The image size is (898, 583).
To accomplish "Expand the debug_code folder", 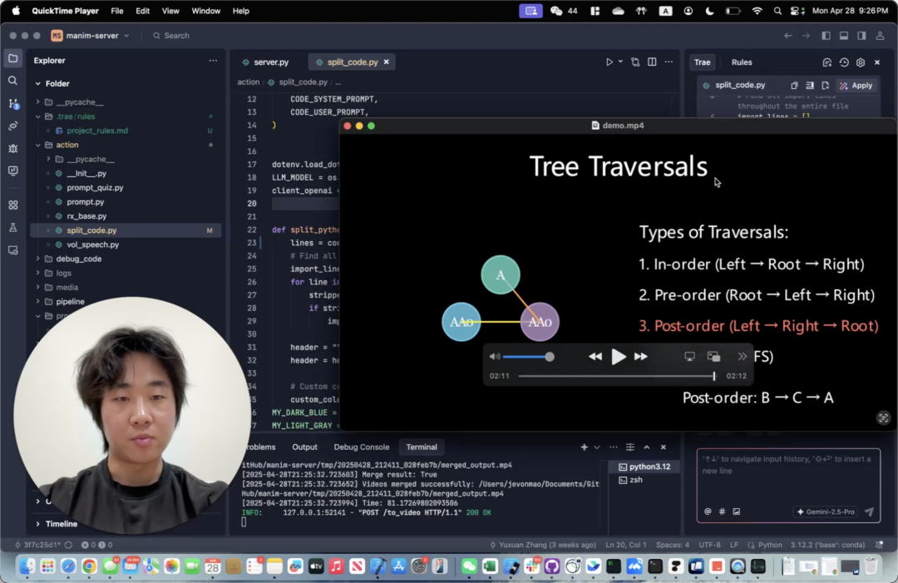I will 37,259.
